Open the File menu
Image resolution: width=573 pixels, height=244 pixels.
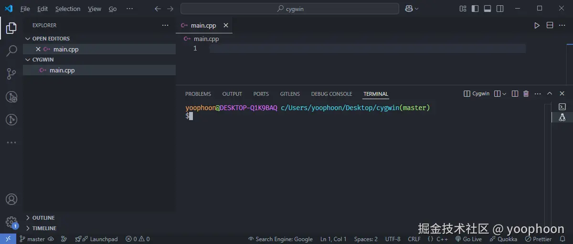(25, 9)
